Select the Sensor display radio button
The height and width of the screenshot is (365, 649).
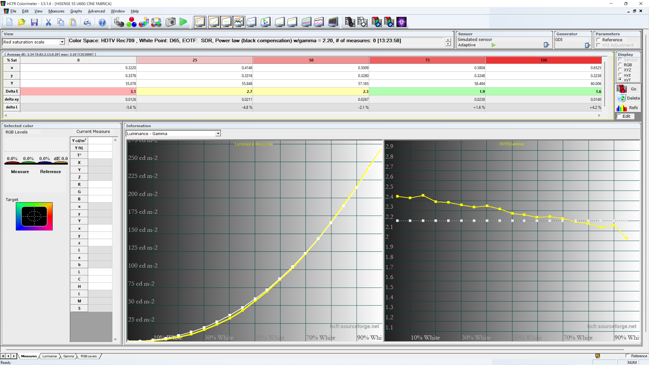pyautogui.click(x=620, y=60)
